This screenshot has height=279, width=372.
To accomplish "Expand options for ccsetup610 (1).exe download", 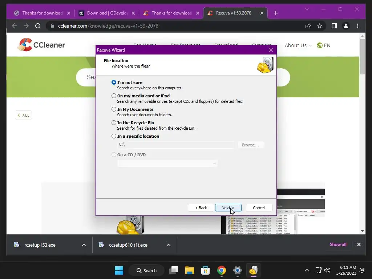I will coord(169,245).
